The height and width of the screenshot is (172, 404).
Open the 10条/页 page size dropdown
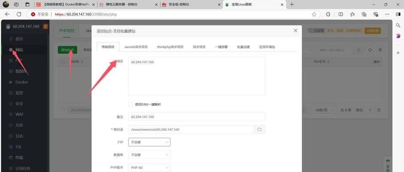coord(324,110)
